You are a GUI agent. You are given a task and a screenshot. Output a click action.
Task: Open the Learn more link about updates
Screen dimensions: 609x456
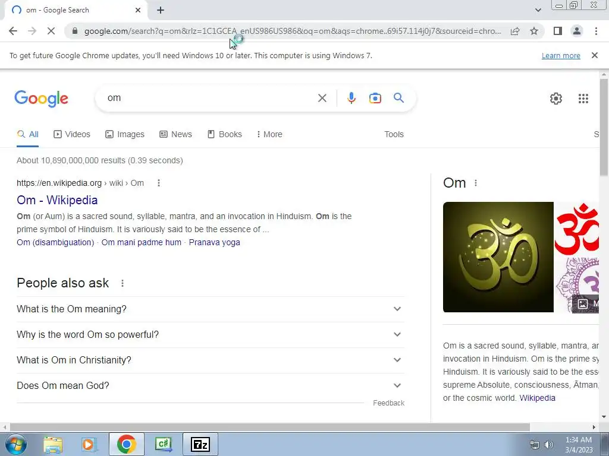[561, 55]
